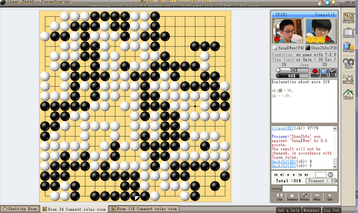The height and width of the screenshot is (213, 358).
Task: Step forward five moves
Action: click(300, 174)
